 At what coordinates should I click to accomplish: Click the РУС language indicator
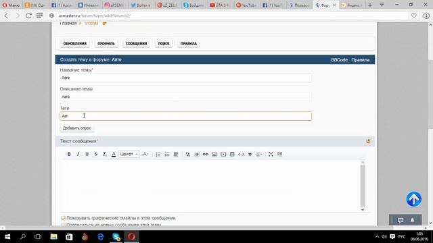(x=402, y=237)
